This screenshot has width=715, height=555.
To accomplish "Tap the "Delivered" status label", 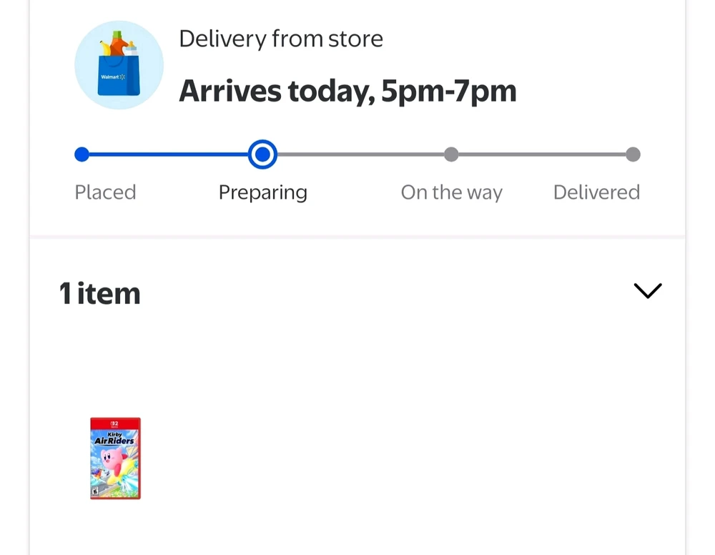I will (x=596, y=192).
